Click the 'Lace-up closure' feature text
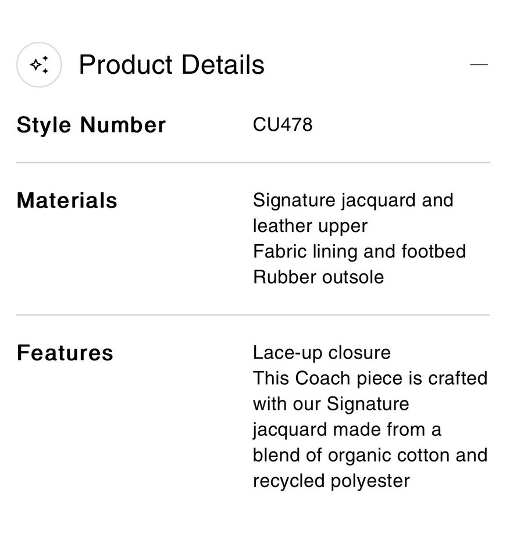This screenshot has width=506, height=558. [x=322, y=353]
